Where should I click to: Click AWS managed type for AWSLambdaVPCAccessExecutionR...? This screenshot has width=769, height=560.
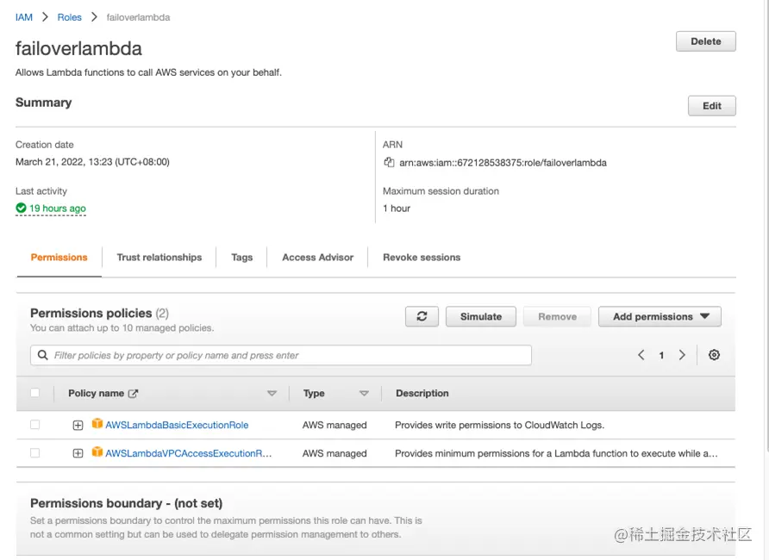point(334,453)
